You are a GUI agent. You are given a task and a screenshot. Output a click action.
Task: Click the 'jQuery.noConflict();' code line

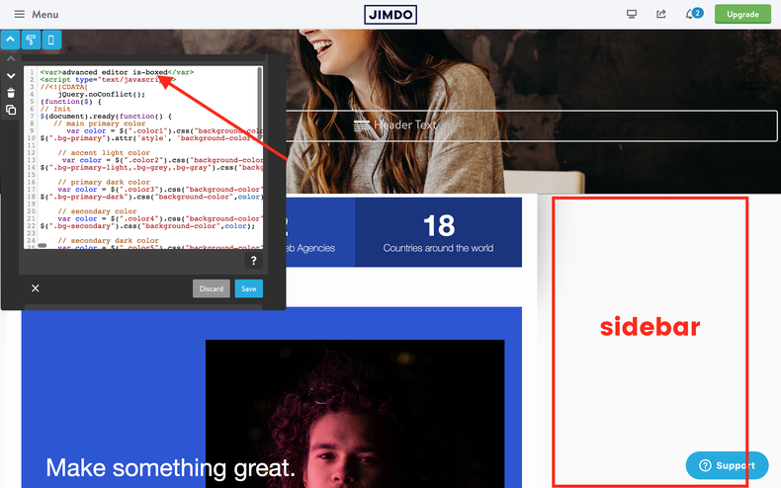coord(102,94)
